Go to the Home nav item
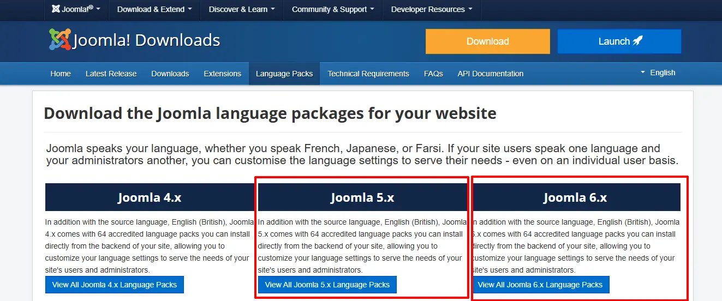 coord(61,74)
